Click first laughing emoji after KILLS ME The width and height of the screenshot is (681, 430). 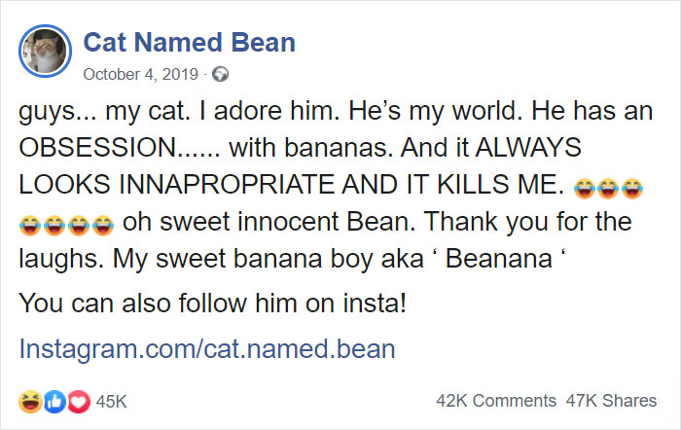point(585,187)
